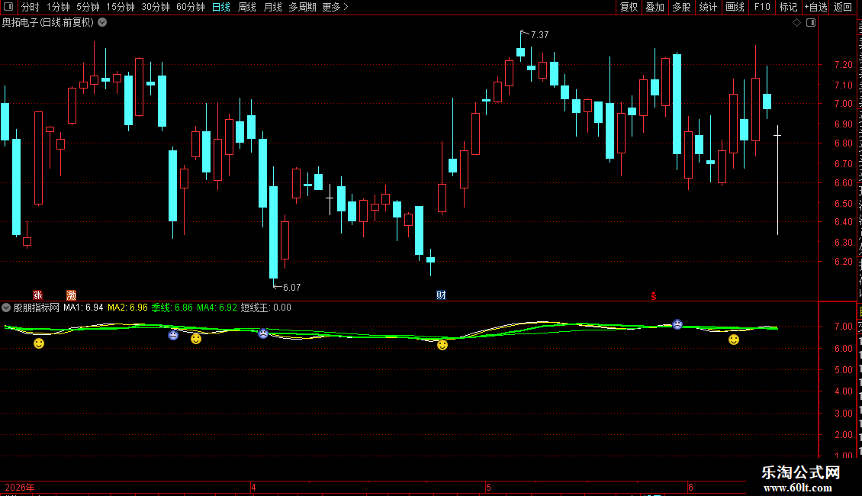Click the 叠加 overlay button

[x=655, y=7]
